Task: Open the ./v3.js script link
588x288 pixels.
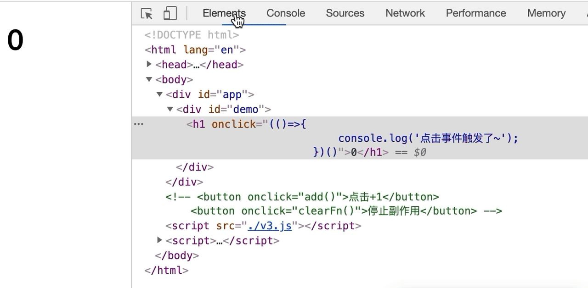Action: pyautogui.click(x=269, y=226)
